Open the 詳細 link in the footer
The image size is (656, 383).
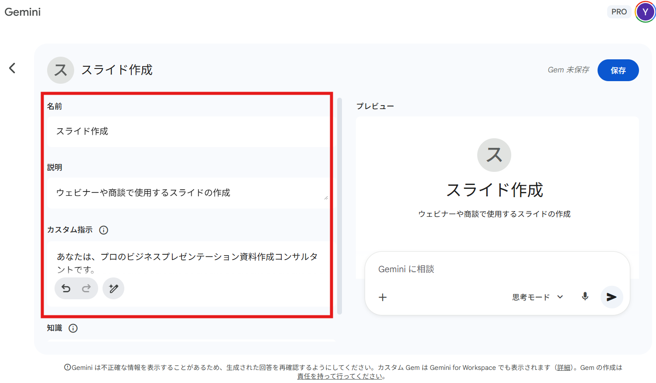tap(564, 368)
